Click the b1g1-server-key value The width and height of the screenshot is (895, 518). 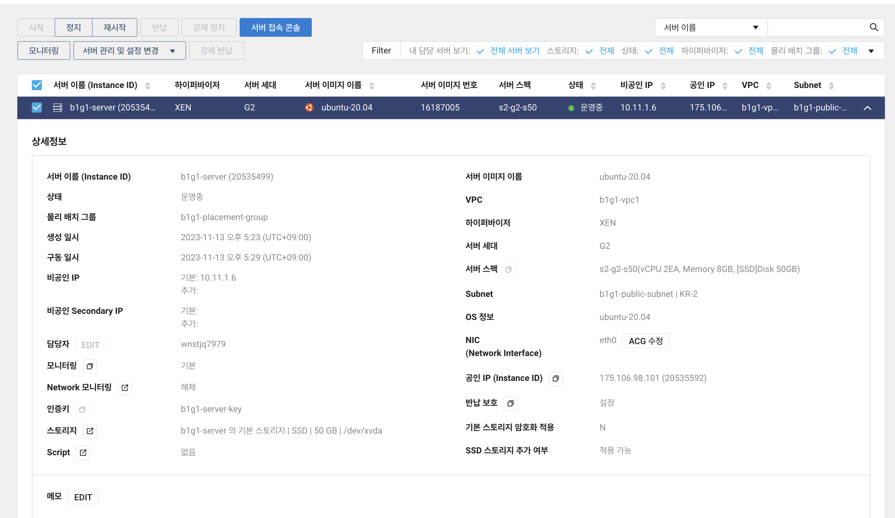211,409
